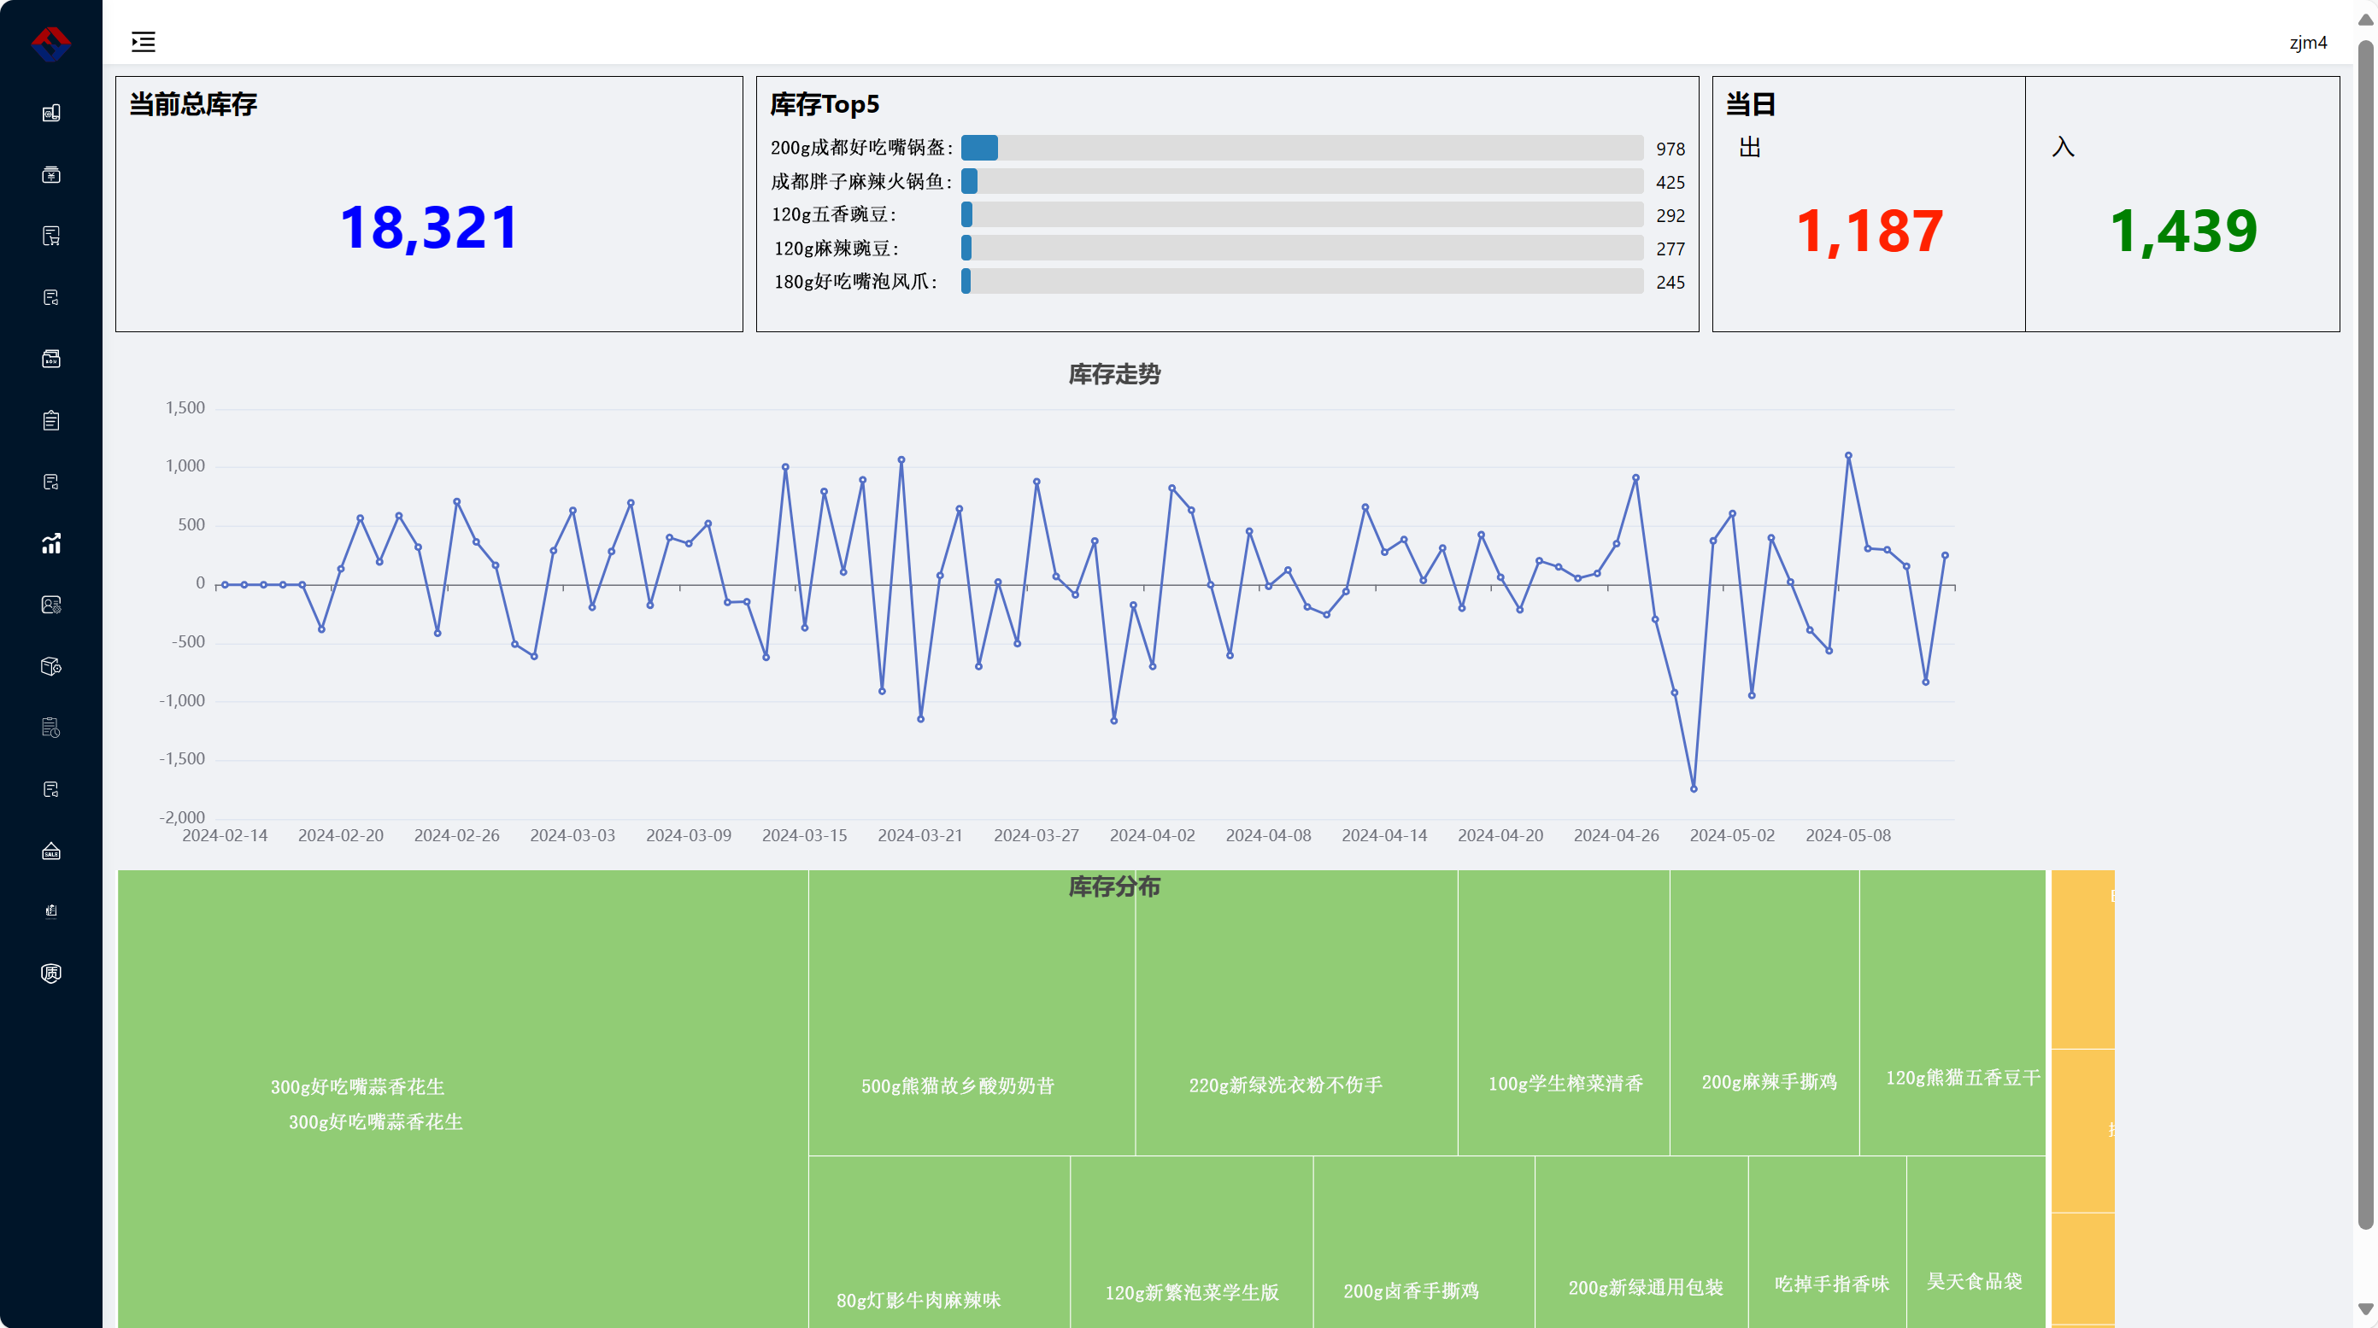Open the SALE tag sidebar icon
Viewport: 2378px width, 1328px height.
(50, 851)
